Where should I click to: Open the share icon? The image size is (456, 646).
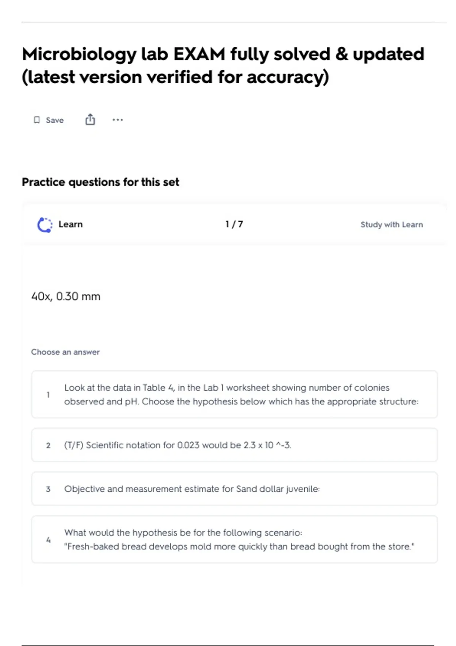90,119
